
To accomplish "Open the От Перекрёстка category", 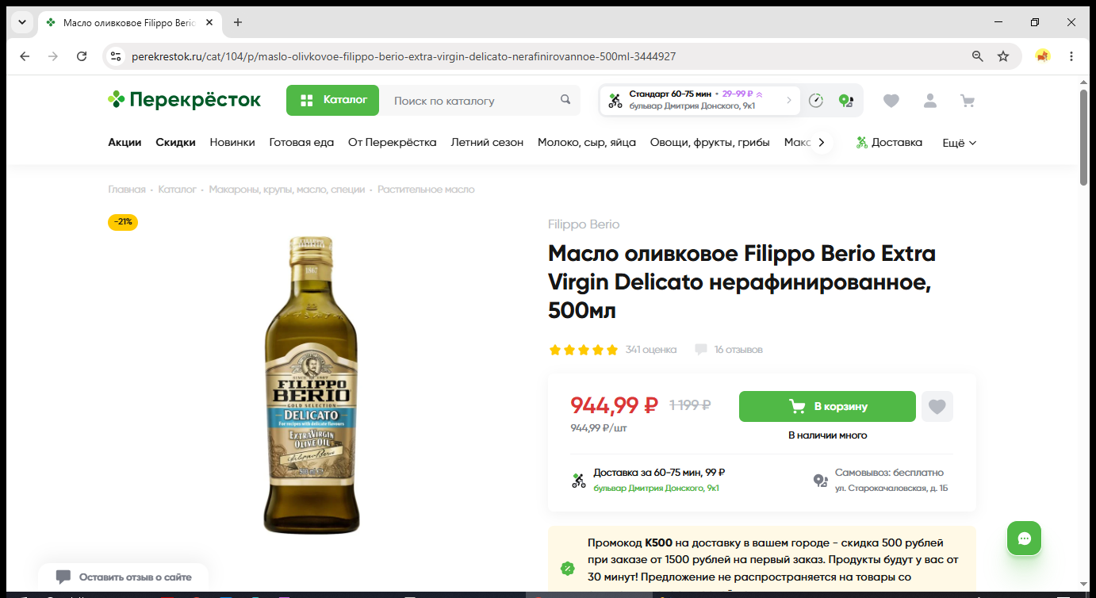I will click(393, 143).
